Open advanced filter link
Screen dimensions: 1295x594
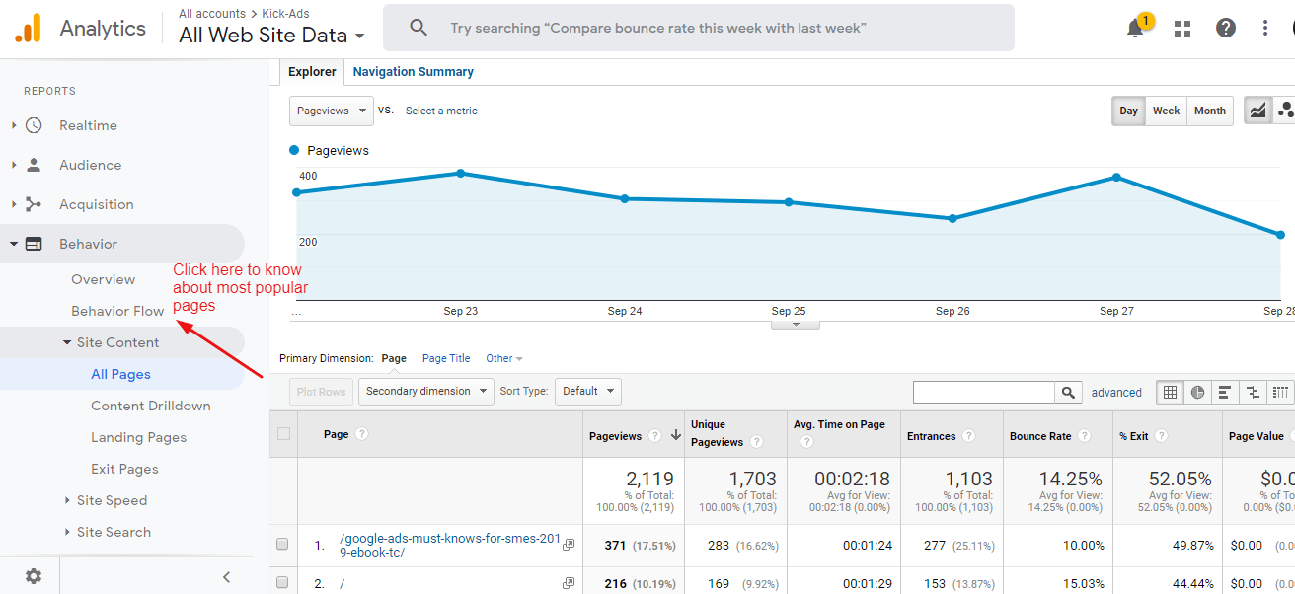(1116, 392)
